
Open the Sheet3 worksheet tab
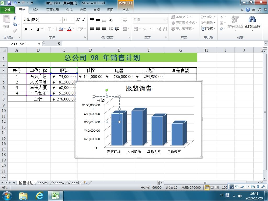[x=58, y=183]
